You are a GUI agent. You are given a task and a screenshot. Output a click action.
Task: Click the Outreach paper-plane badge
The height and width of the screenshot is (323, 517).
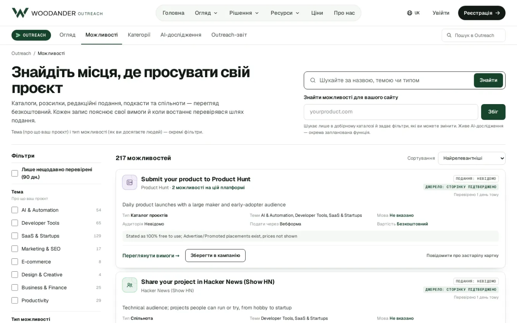click(x=31, y=35)
